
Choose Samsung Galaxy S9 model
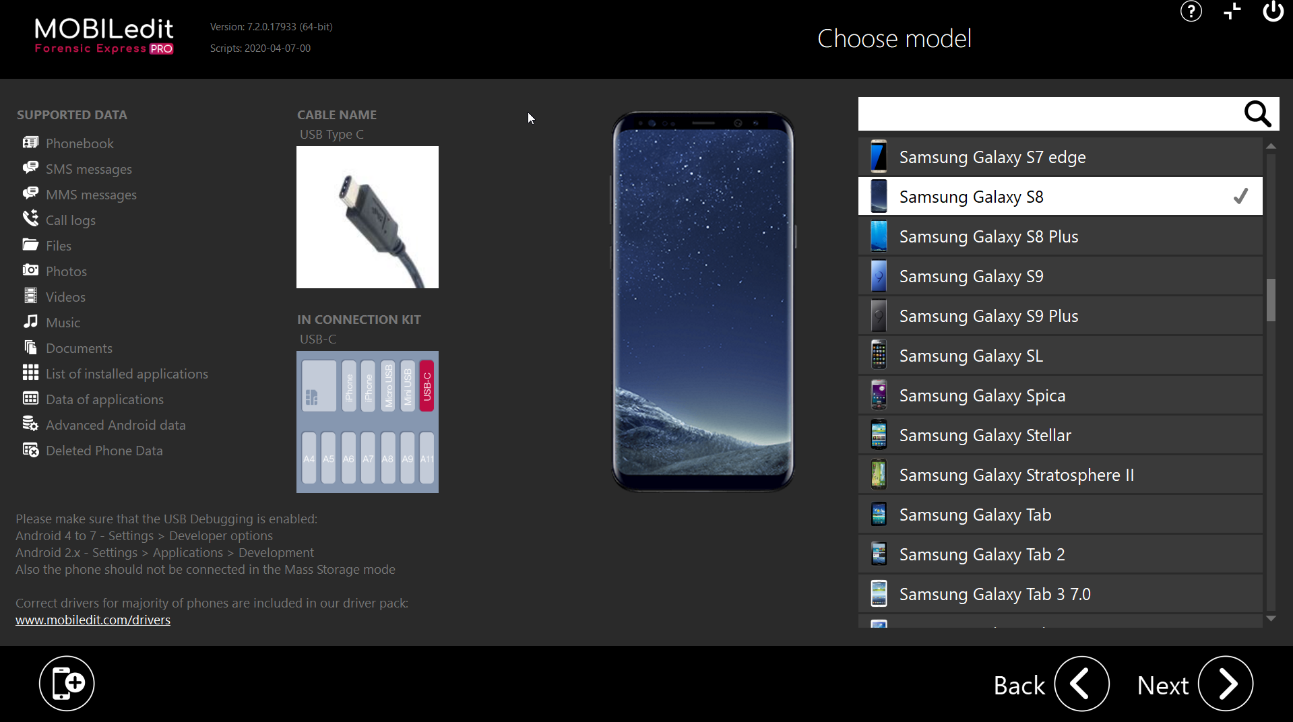(1060, 276)
